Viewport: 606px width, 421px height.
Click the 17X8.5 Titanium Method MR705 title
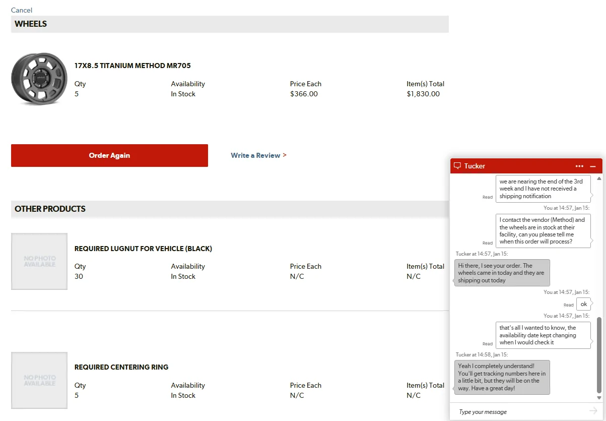click(132, 66)
